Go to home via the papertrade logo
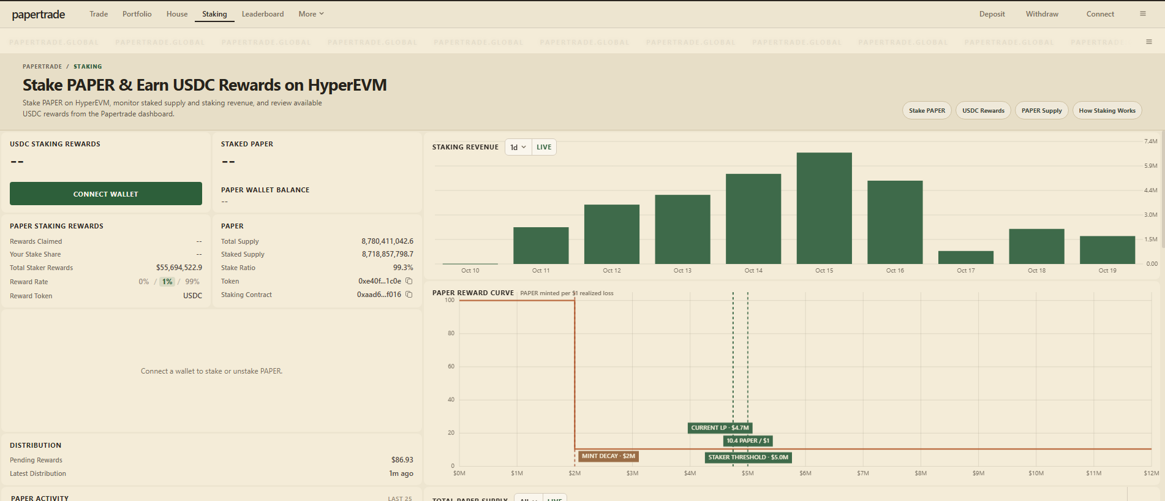The width and height of the screenshot is (1165, 501). click(39, 14)
